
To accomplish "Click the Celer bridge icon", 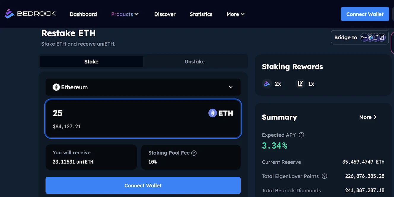I will [364, 37].
